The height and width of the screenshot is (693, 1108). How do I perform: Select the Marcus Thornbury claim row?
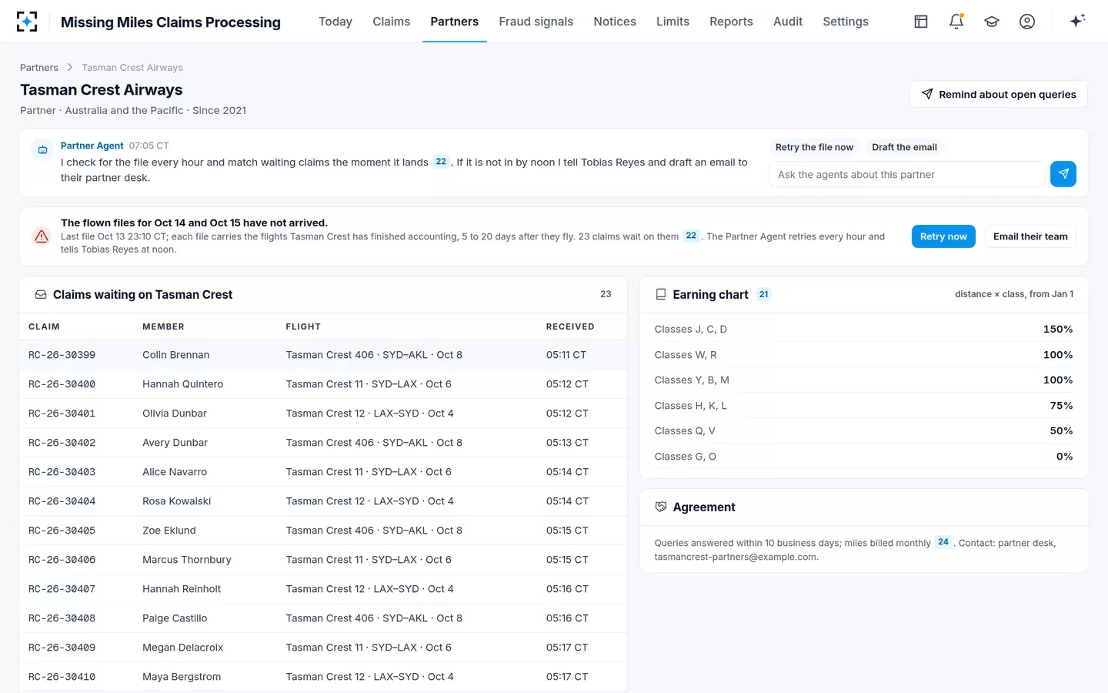click(323, 560)
